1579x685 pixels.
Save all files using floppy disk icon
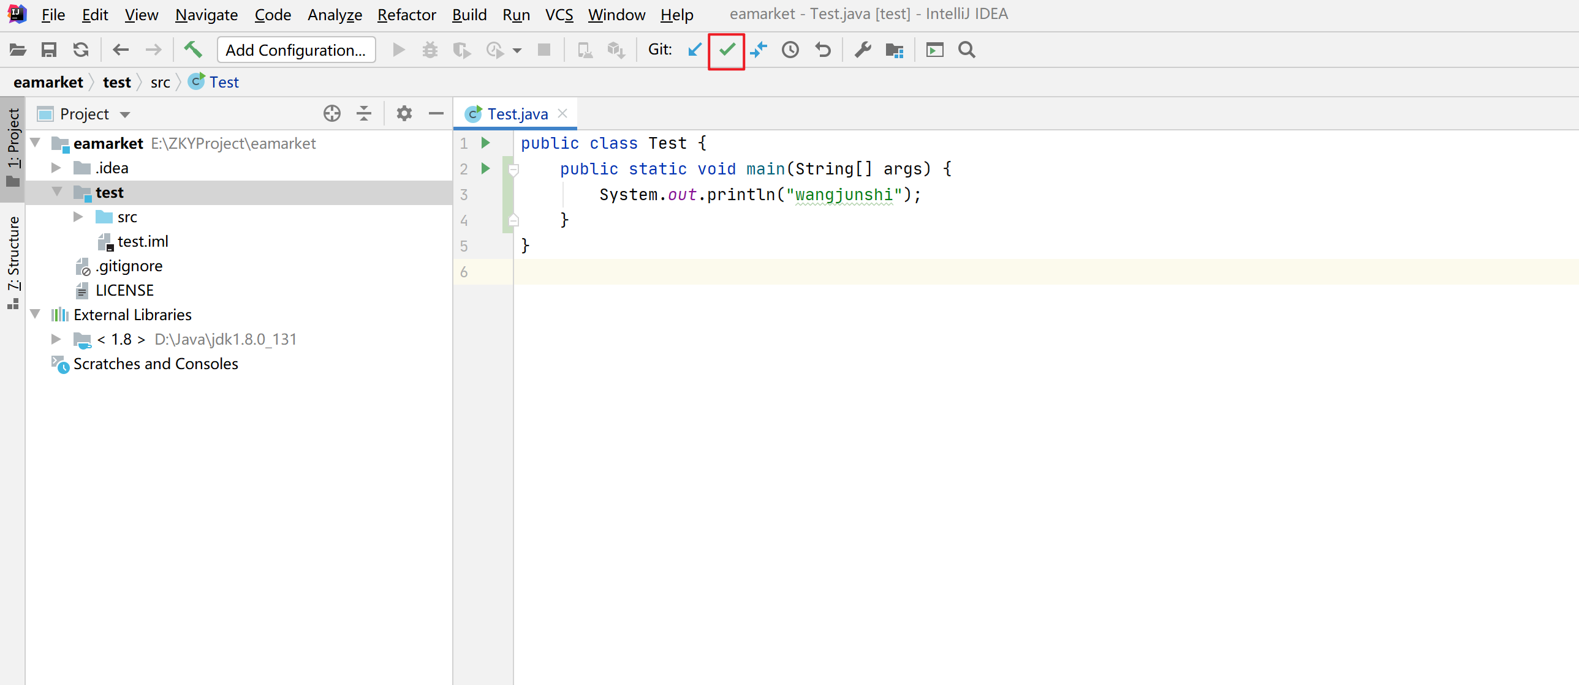pos(49,50)
